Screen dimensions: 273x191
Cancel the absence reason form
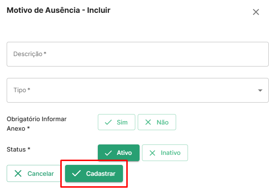click(x=34, y=173)
